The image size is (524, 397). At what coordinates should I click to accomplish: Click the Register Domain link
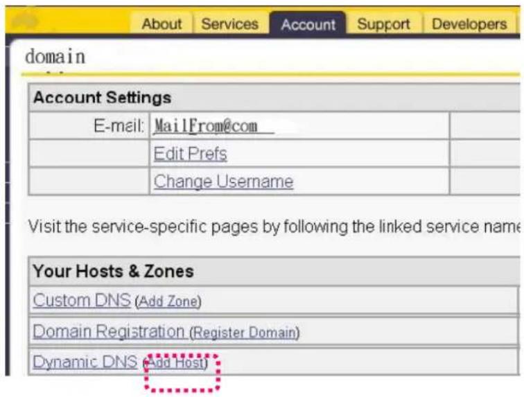tap(244, 333)
